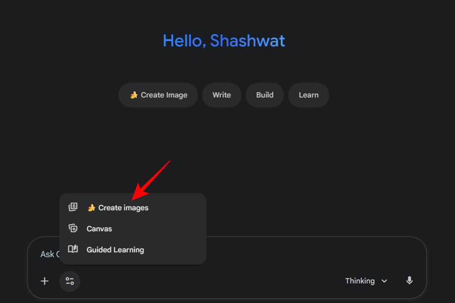Tap the Build suggestion chip

tap(265, 95)
